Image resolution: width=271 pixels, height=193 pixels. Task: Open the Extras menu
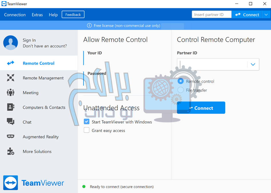37,15
